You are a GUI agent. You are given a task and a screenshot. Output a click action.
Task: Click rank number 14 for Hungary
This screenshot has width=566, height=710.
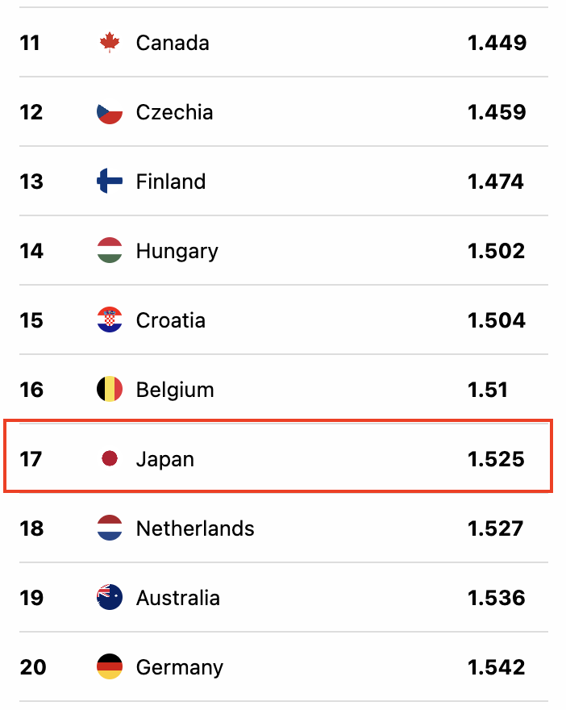pyautogui.click(x=31, y=251)
